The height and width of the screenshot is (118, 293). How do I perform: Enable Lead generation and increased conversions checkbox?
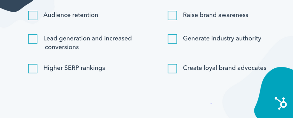33,39
